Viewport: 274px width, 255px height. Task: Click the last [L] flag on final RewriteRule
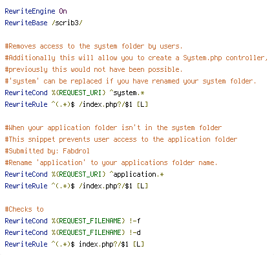tap(138, 244)
